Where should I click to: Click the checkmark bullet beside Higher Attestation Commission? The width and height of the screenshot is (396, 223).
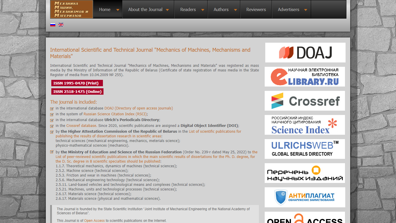[x=52, y=132]
